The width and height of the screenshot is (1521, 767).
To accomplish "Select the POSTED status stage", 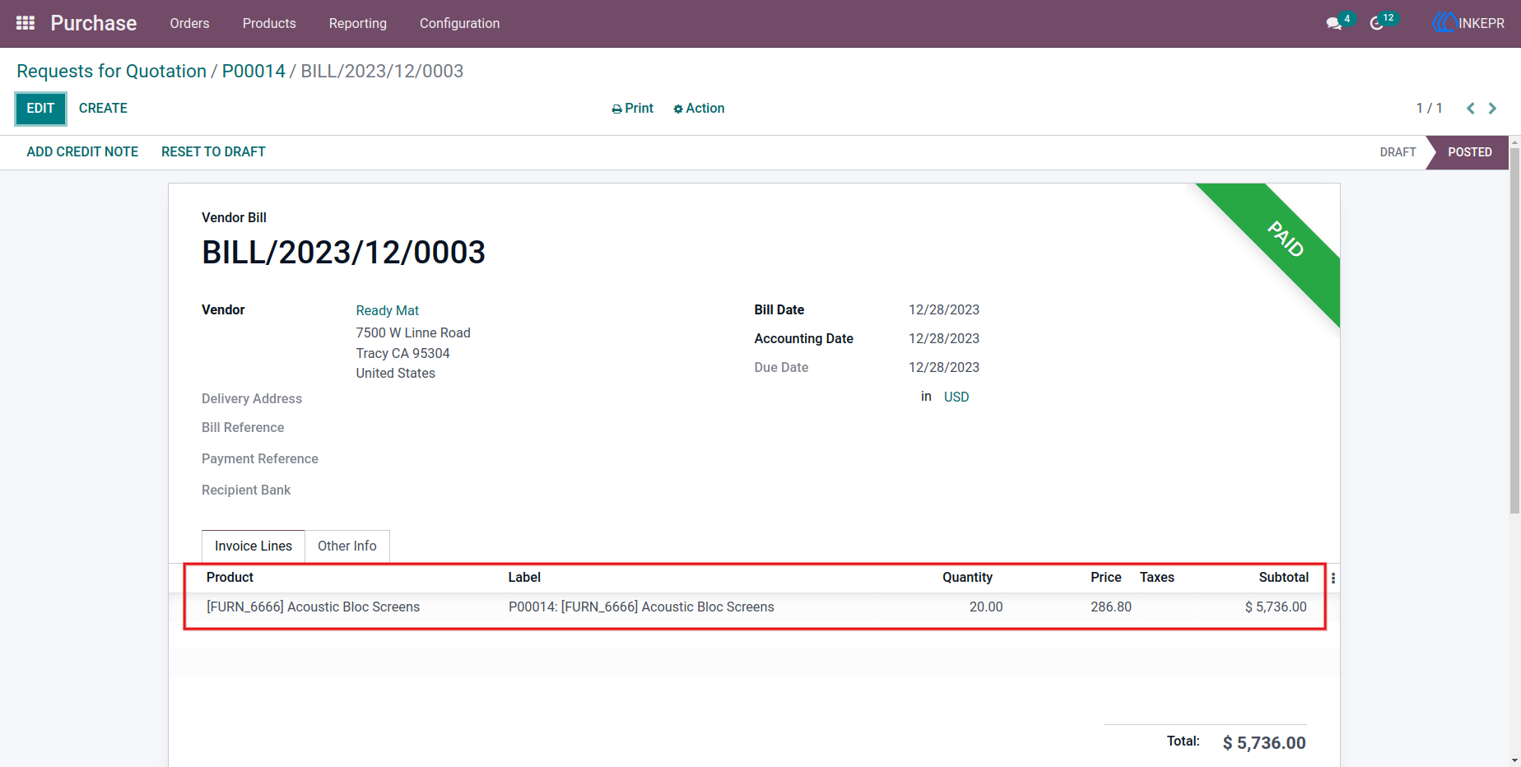I will [x=1469, y=152].
